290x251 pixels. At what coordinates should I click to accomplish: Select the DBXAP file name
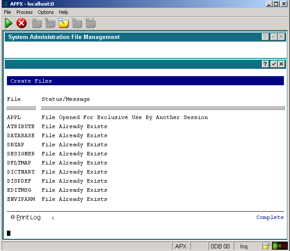(16, 145)
